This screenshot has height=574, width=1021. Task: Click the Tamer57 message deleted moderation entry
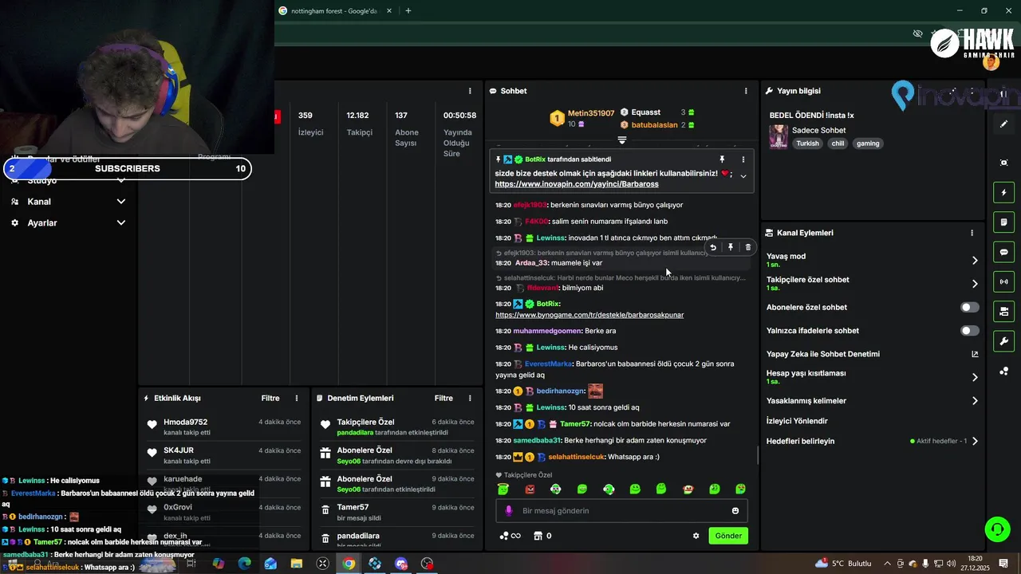click(x=396, y=513)
